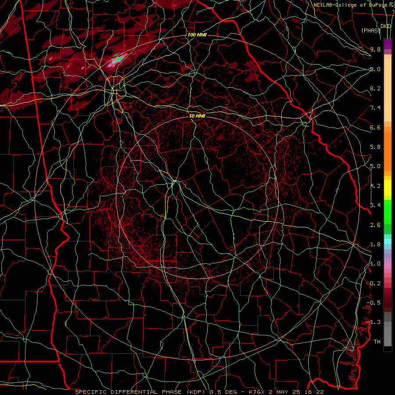The width and height of the screenshot is (395, 395).
Task: Click the 7.4 legend value
Action: click(x=375, y=108)
